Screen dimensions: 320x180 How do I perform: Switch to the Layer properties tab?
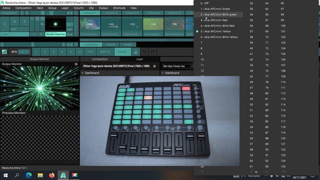point(139,59)
